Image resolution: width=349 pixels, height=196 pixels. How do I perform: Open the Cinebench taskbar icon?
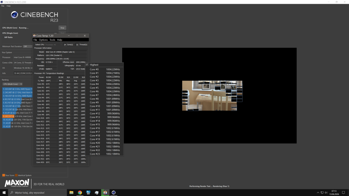pyautogui.click(x=113, y=193)
